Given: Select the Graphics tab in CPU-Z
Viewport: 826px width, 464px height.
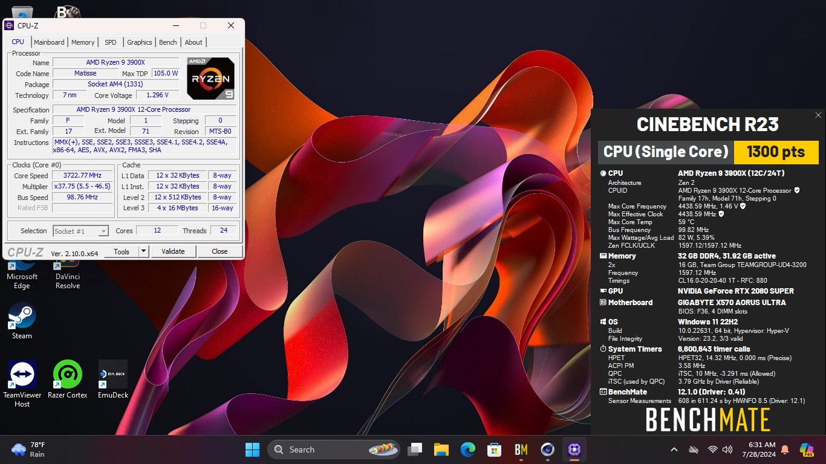Looking at the screenshot, I should tap(139, 42).
